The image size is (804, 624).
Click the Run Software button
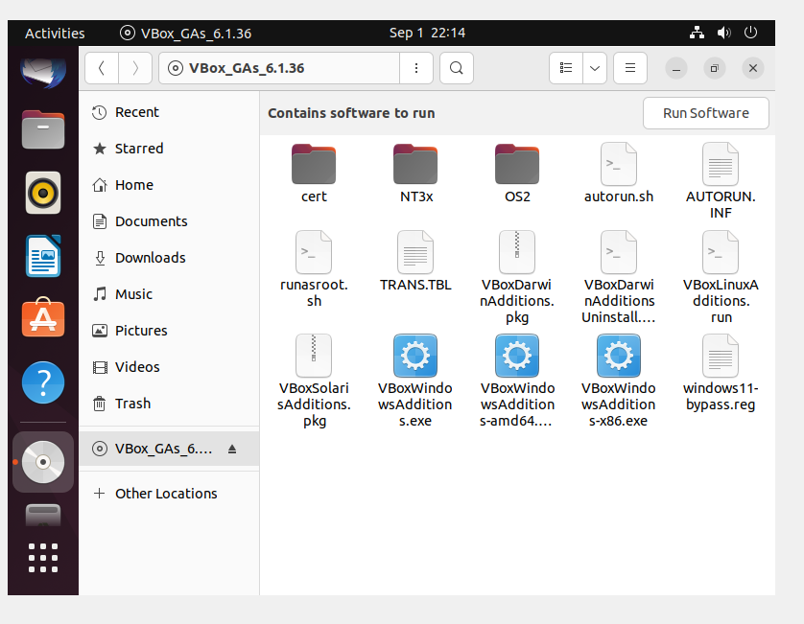(705, 113)
